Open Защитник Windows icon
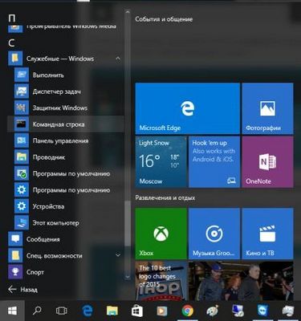 (x=22, y=108)
